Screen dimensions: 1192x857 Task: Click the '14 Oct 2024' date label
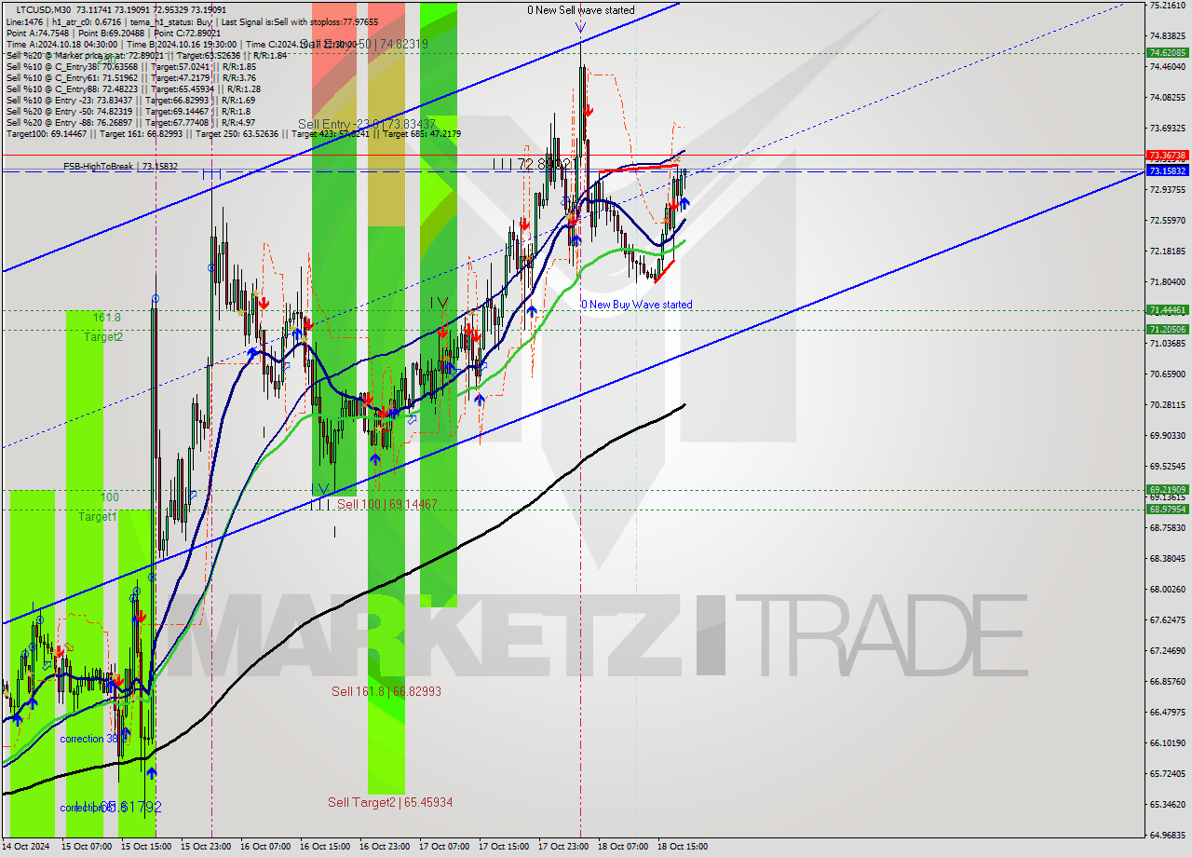click(26, 847)
